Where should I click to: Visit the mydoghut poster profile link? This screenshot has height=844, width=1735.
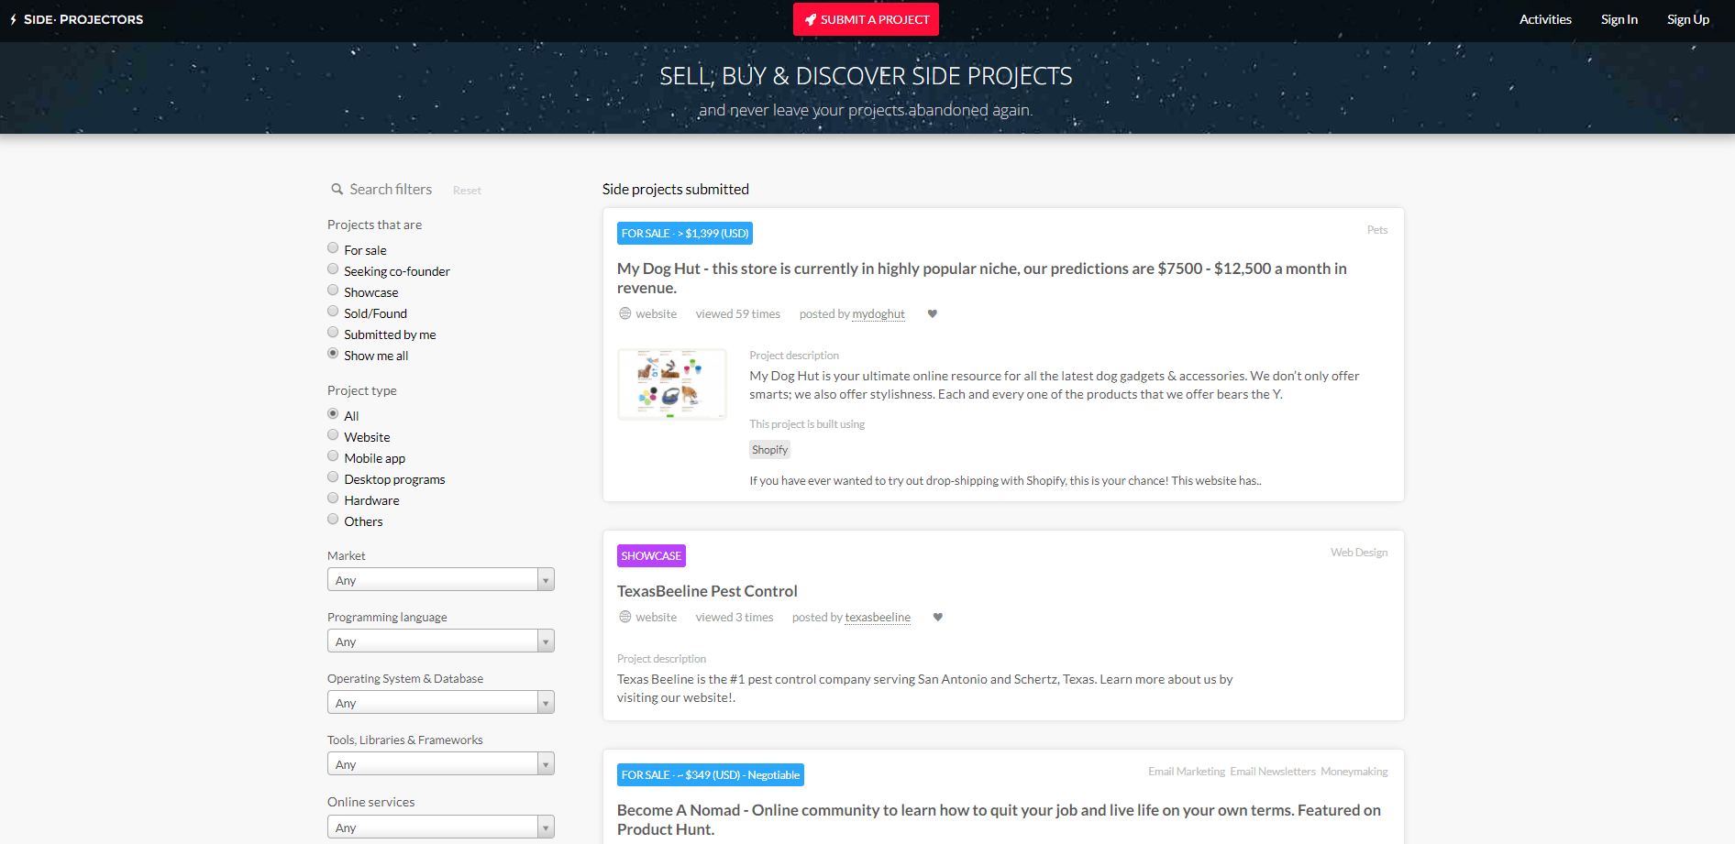[879, 314]
